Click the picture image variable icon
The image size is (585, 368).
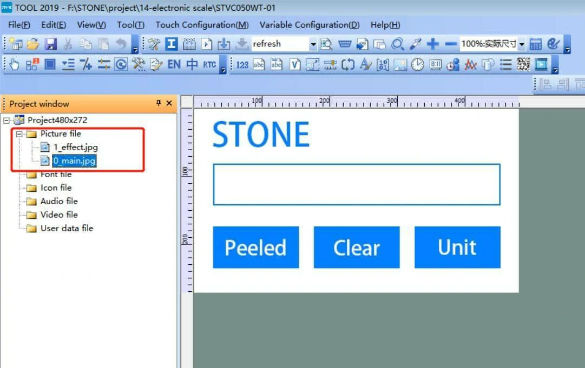click(x=400, y=65)
